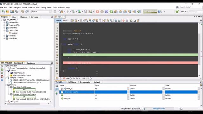This screenshot has width=203, height=114.
Task: Click the Run Project play icon
Action: pyautogui.click(x=68, y=12)
